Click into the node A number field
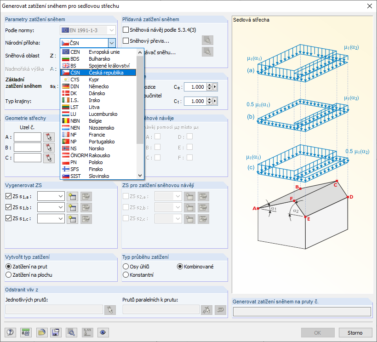377x342 pixels. 28,137
